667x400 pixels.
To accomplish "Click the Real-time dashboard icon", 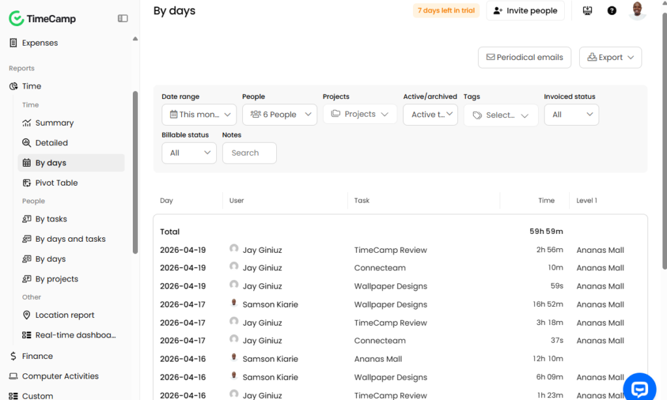I will (26, 336).
